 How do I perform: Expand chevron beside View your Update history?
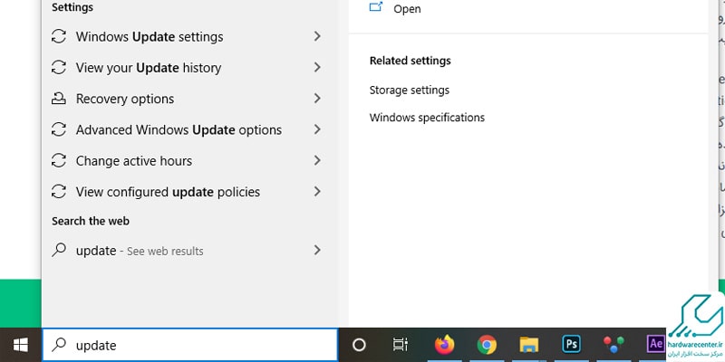pyautogui.click(x=317, y=67)
